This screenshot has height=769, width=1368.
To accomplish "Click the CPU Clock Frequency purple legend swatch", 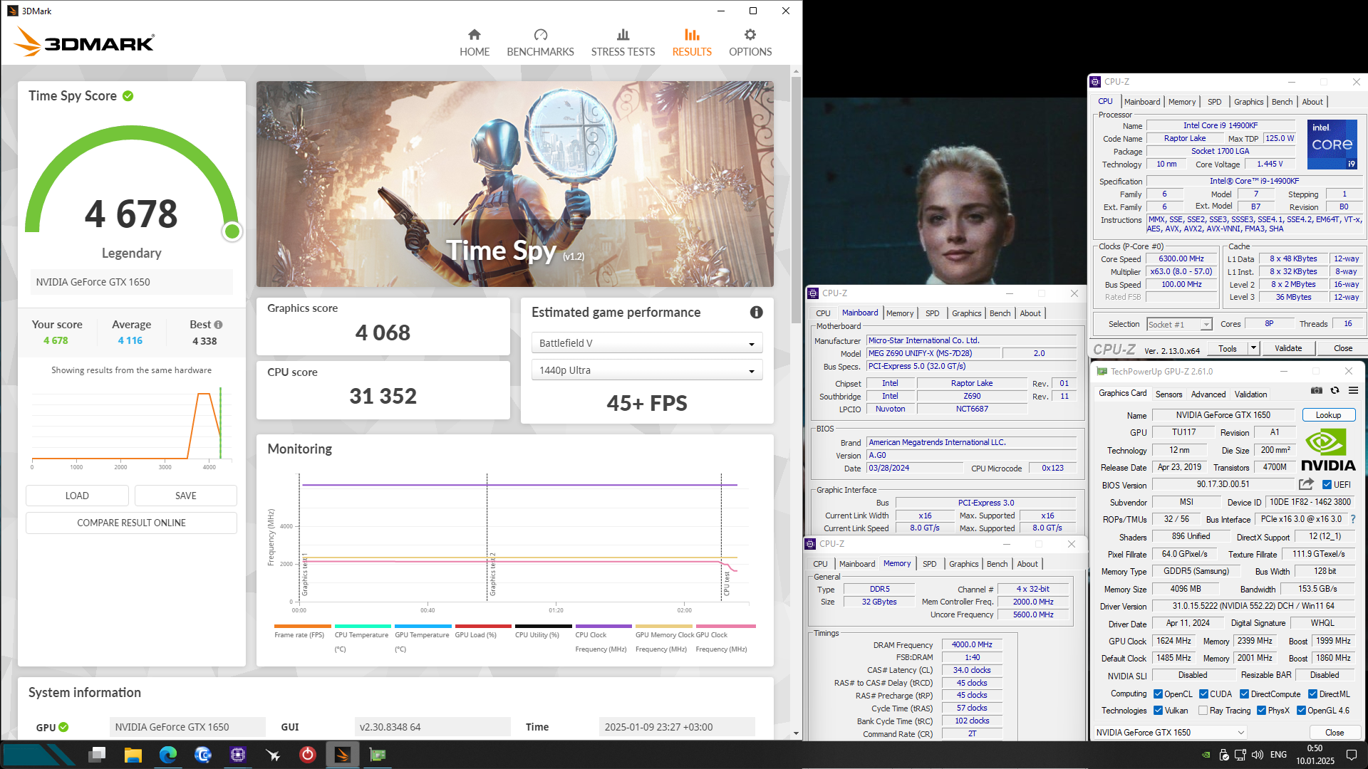I will [x=603, y=627].
